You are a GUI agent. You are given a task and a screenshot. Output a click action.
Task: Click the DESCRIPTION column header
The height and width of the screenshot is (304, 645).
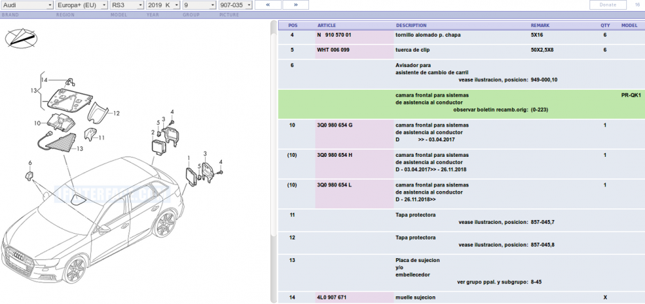click(412, 26)
